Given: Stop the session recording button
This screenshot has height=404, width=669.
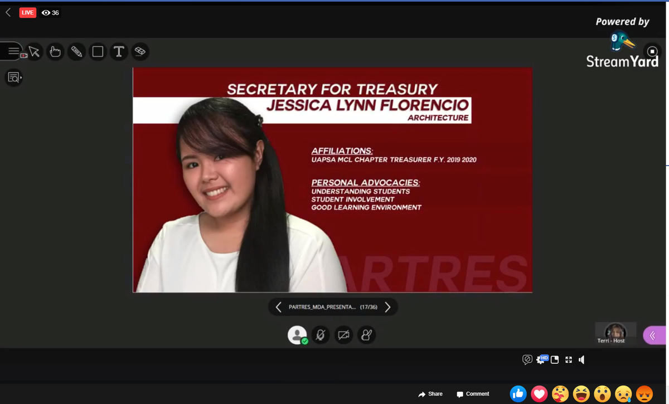Looking at the screenshot, I should pos(652,52).
